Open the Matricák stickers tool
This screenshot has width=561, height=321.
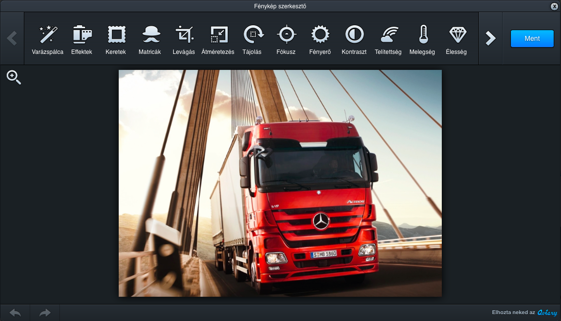(150, 40)
